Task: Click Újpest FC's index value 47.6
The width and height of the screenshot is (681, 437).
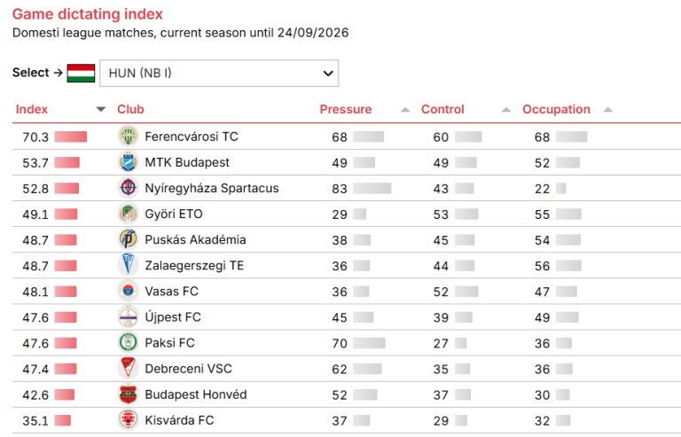Action: tap(35, 317)
